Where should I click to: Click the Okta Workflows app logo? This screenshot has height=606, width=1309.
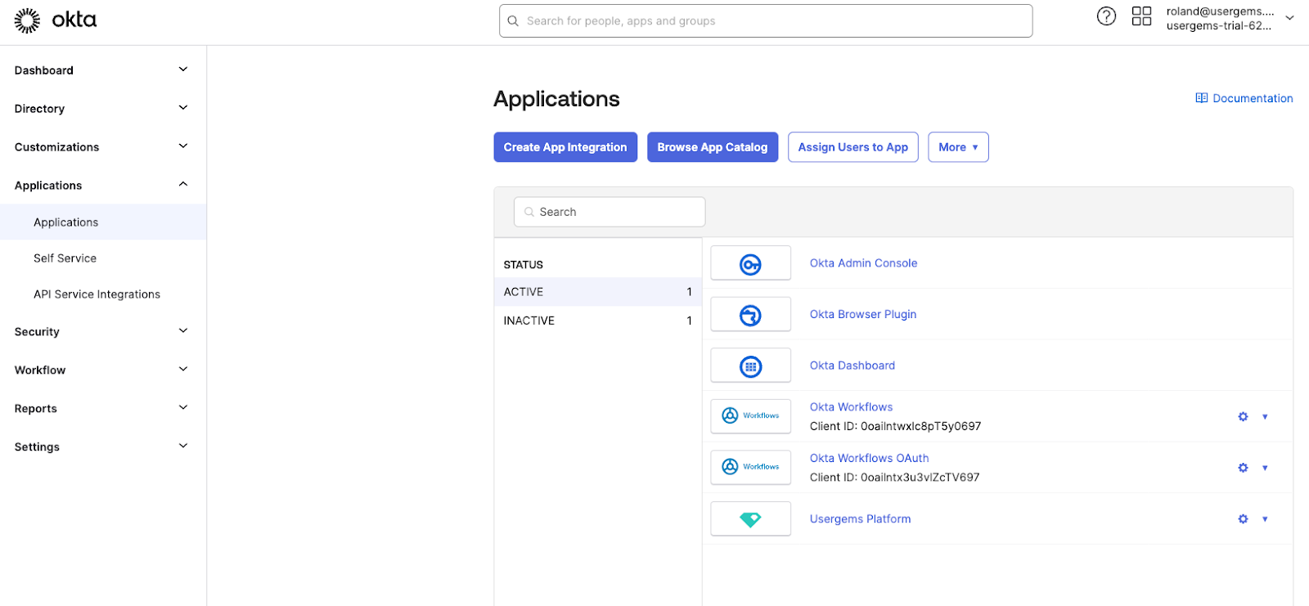coord(750,416)
